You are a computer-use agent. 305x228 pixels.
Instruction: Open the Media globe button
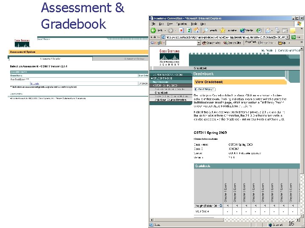[x=243, y=30]
